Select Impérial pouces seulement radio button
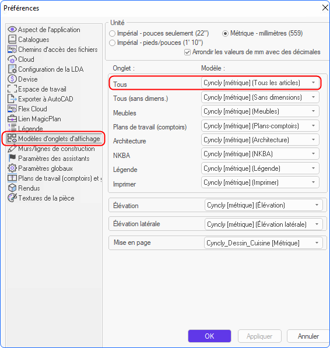Screen dimensions: 330x348 (x=113, y=33)
